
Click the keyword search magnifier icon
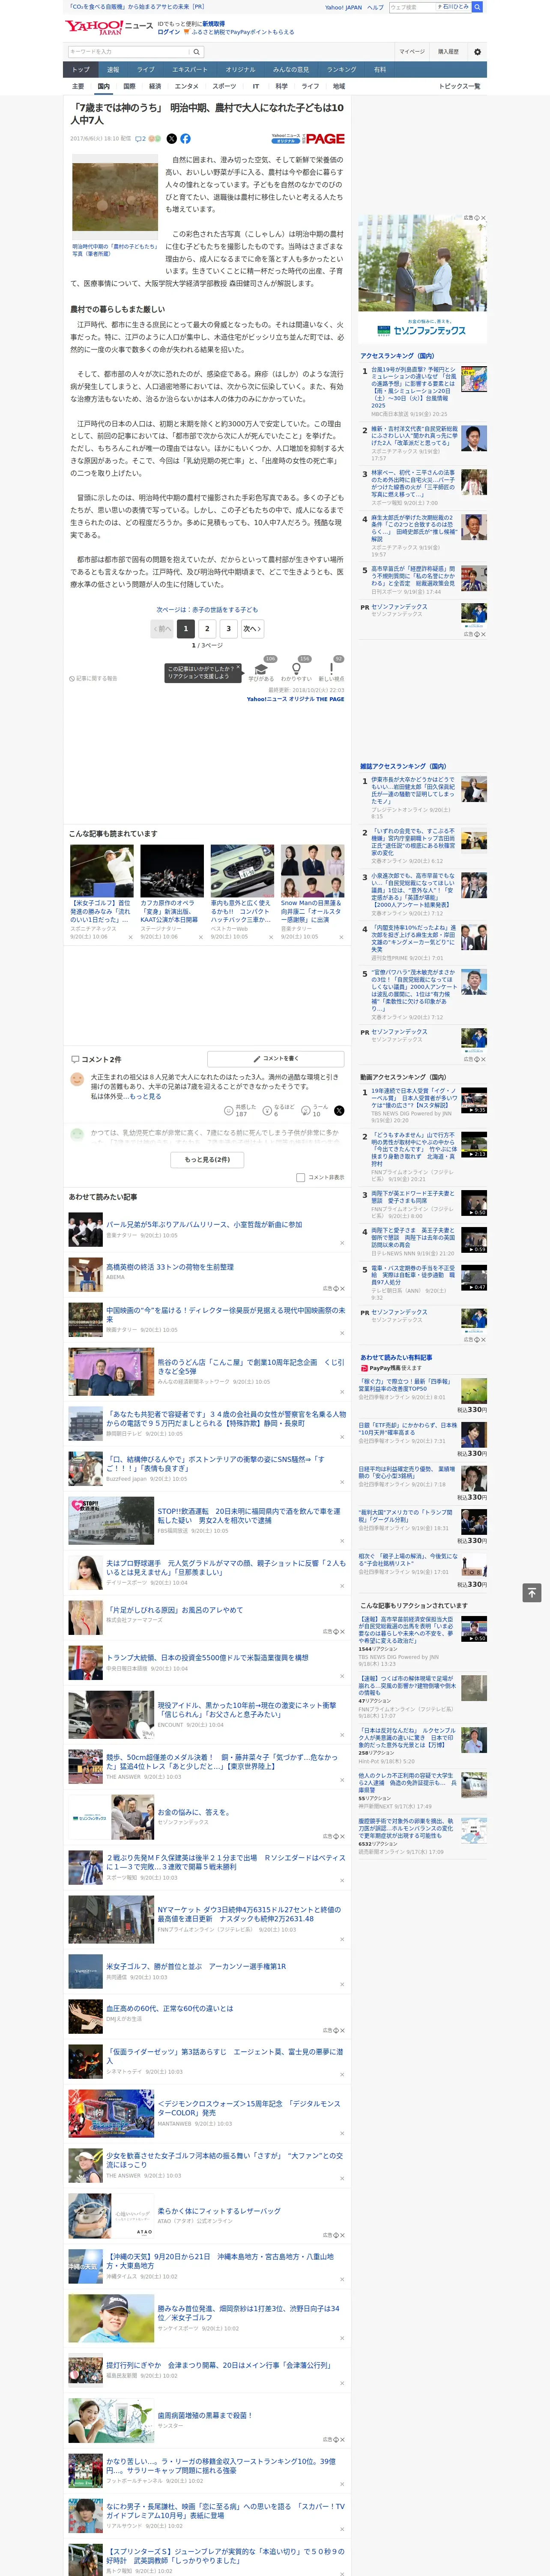click(196, 52)
